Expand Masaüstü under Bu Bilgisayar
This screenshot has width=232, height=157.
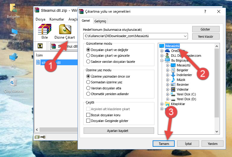167,65
